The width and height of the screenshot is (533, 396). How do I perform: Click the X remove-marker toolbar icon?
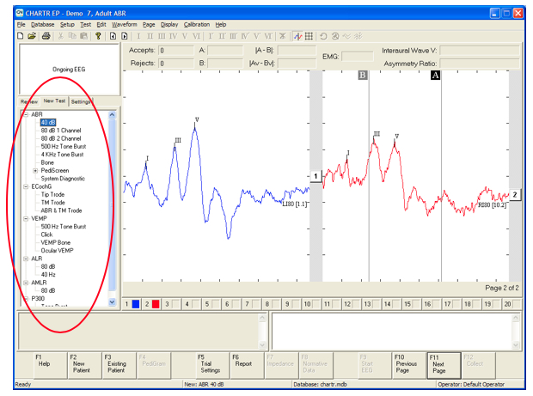pos(283,36)
